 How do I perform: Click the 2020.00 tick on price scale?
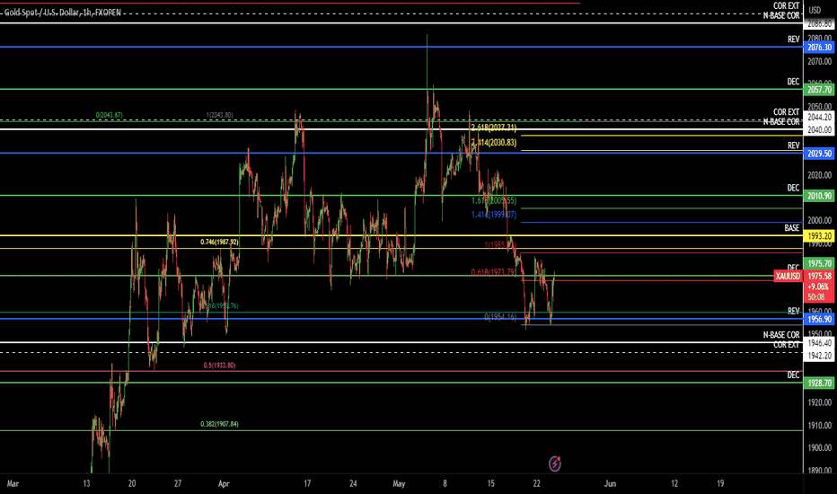click(x=819, y=175)
